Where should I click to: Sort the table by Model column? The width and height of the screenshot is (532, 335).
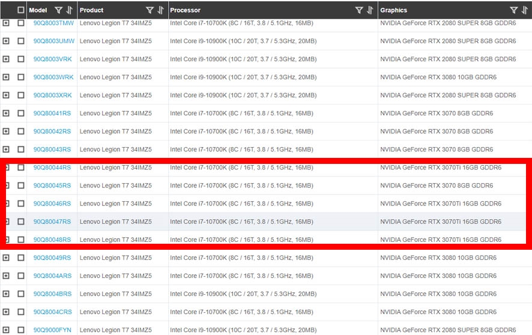(x=70, y=10)
